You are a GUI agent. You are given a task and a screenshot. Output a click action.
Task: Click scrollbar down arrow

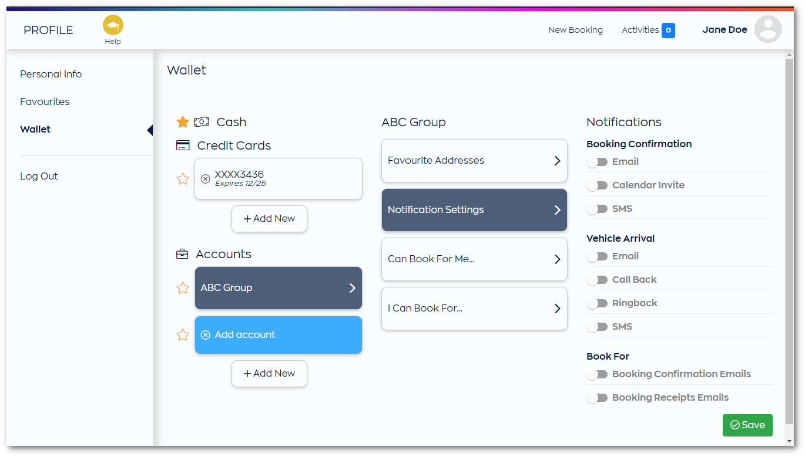tap(789, 441)
